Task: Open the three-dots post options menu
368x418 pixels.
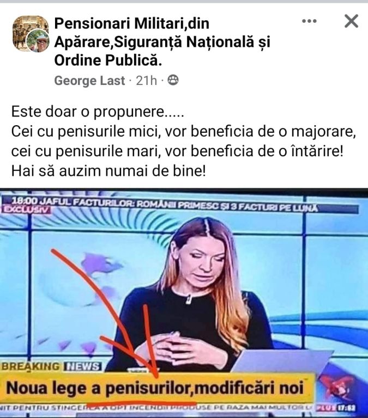Action: pos(309,21)
